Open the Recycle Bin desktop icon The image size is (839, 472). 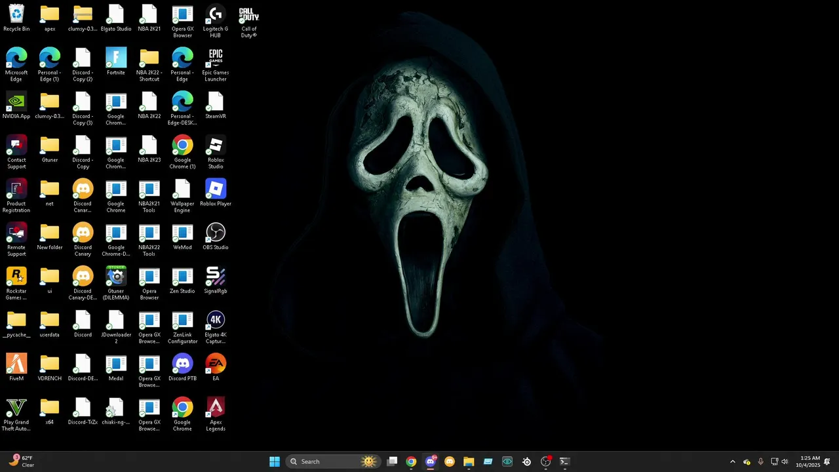tap(16, 18)
